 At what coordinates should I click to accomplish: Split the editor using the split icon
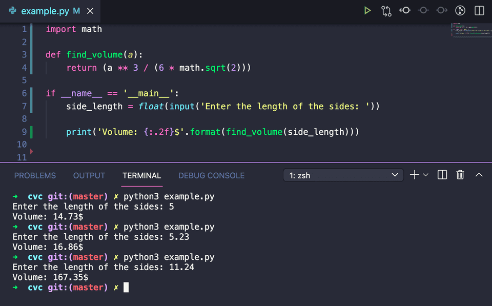479,10
